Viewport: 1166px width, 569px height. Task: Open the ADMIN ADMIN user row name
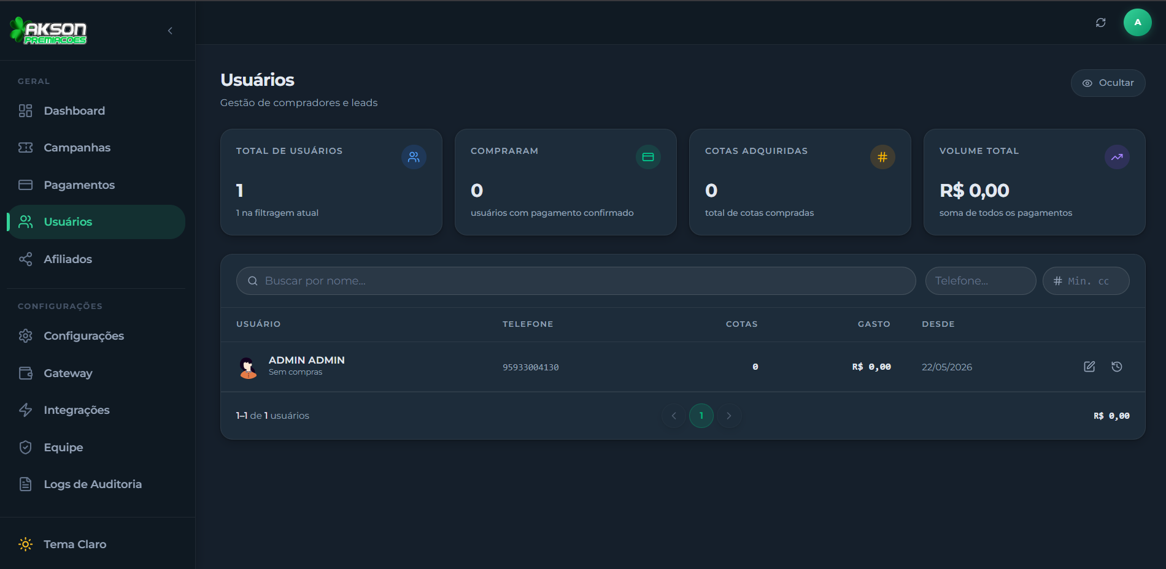coord(307,360)
